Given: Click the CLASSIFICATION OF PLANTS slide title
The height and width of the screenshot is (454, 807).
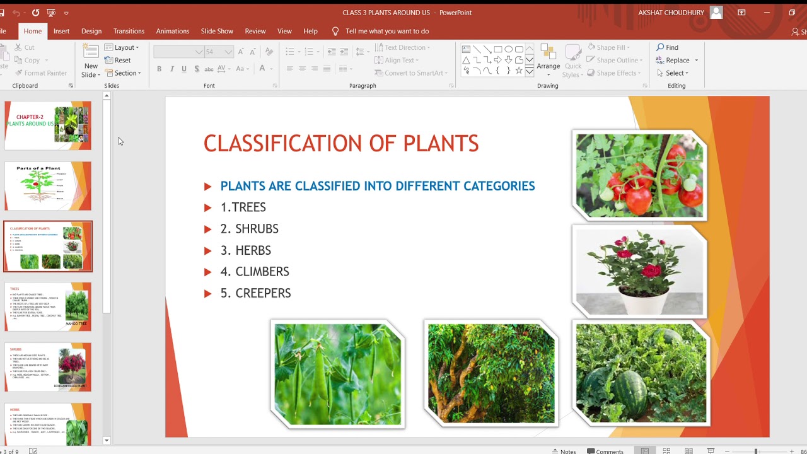Looking at the screenshot, I should 341,144.
